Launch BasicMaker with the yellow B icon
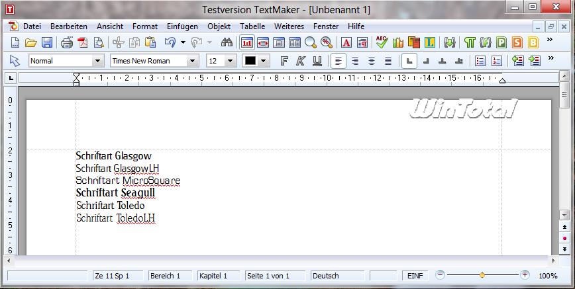Screen dimensions: 575x289 pos(533,42)
